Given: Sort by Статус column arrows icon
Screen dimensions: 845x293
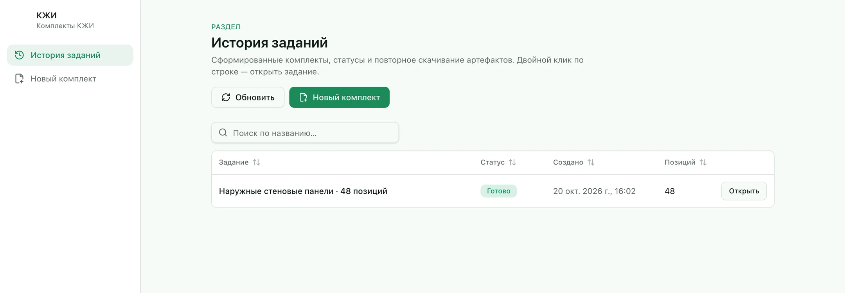Looking at the screenshot, I should click(512, 162).
